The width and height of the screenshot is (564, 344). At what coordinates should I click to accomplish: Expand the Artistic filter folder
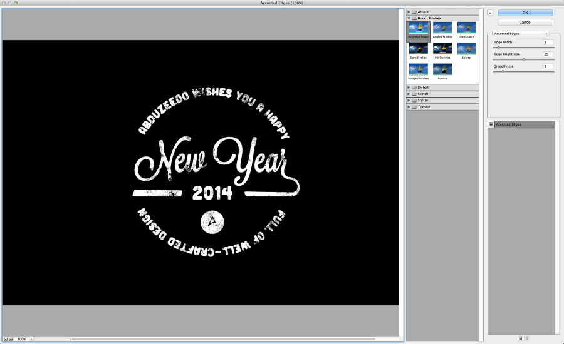(409, 12)
